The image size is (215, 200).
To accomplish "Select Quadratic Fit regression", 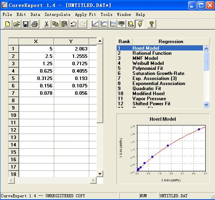I will (160, 89).
